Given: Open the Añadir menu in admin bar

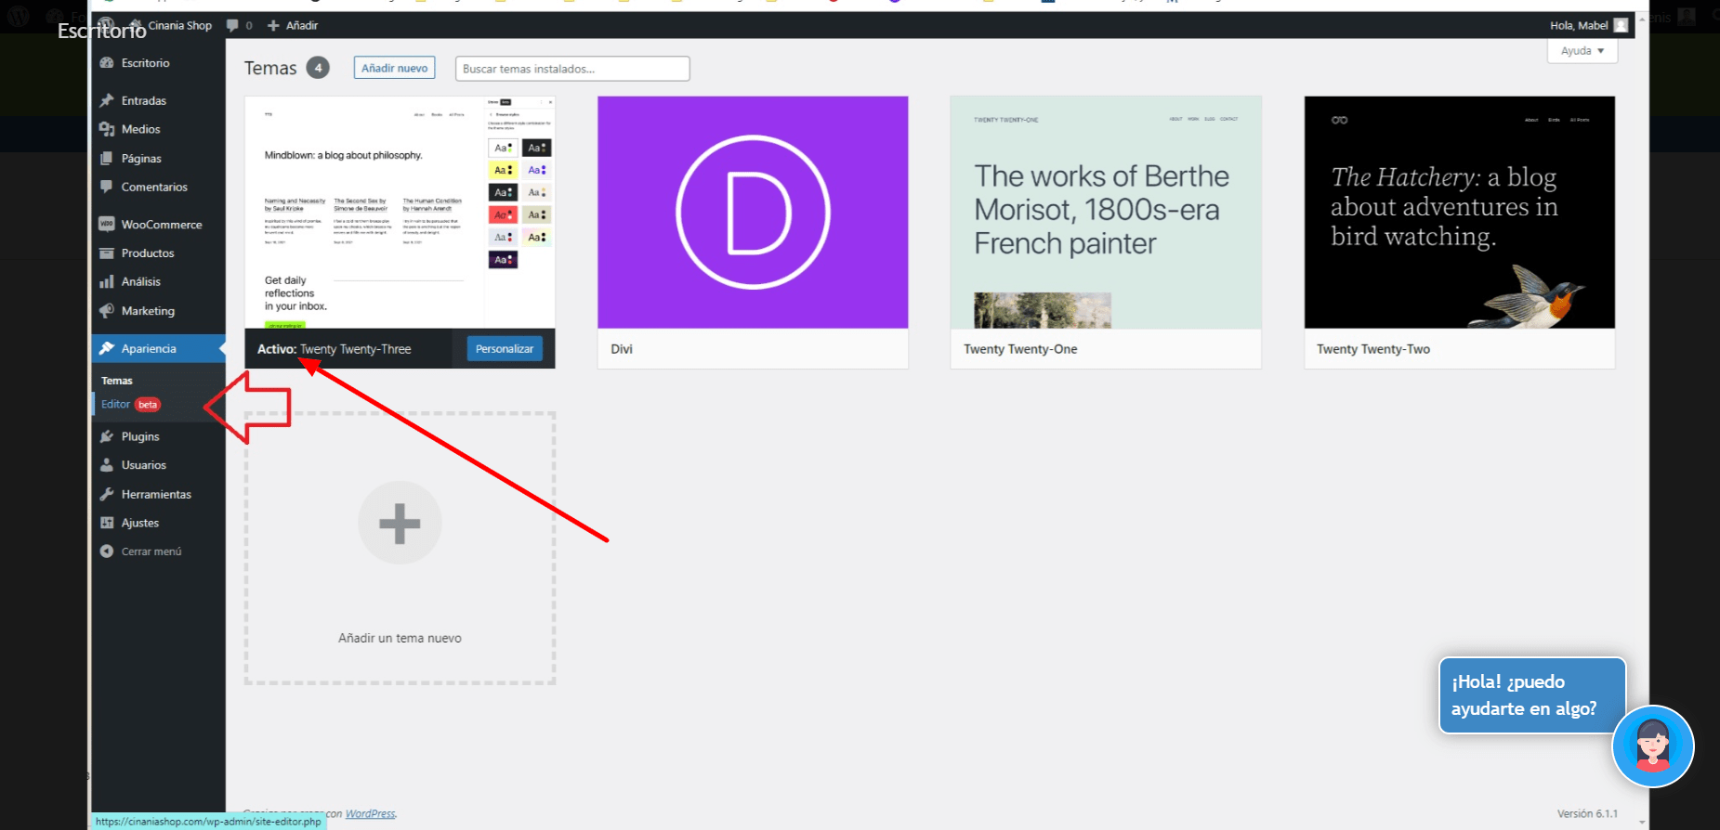Looking at the screenshot, I should pyautogui.click(x=293, y=25).
